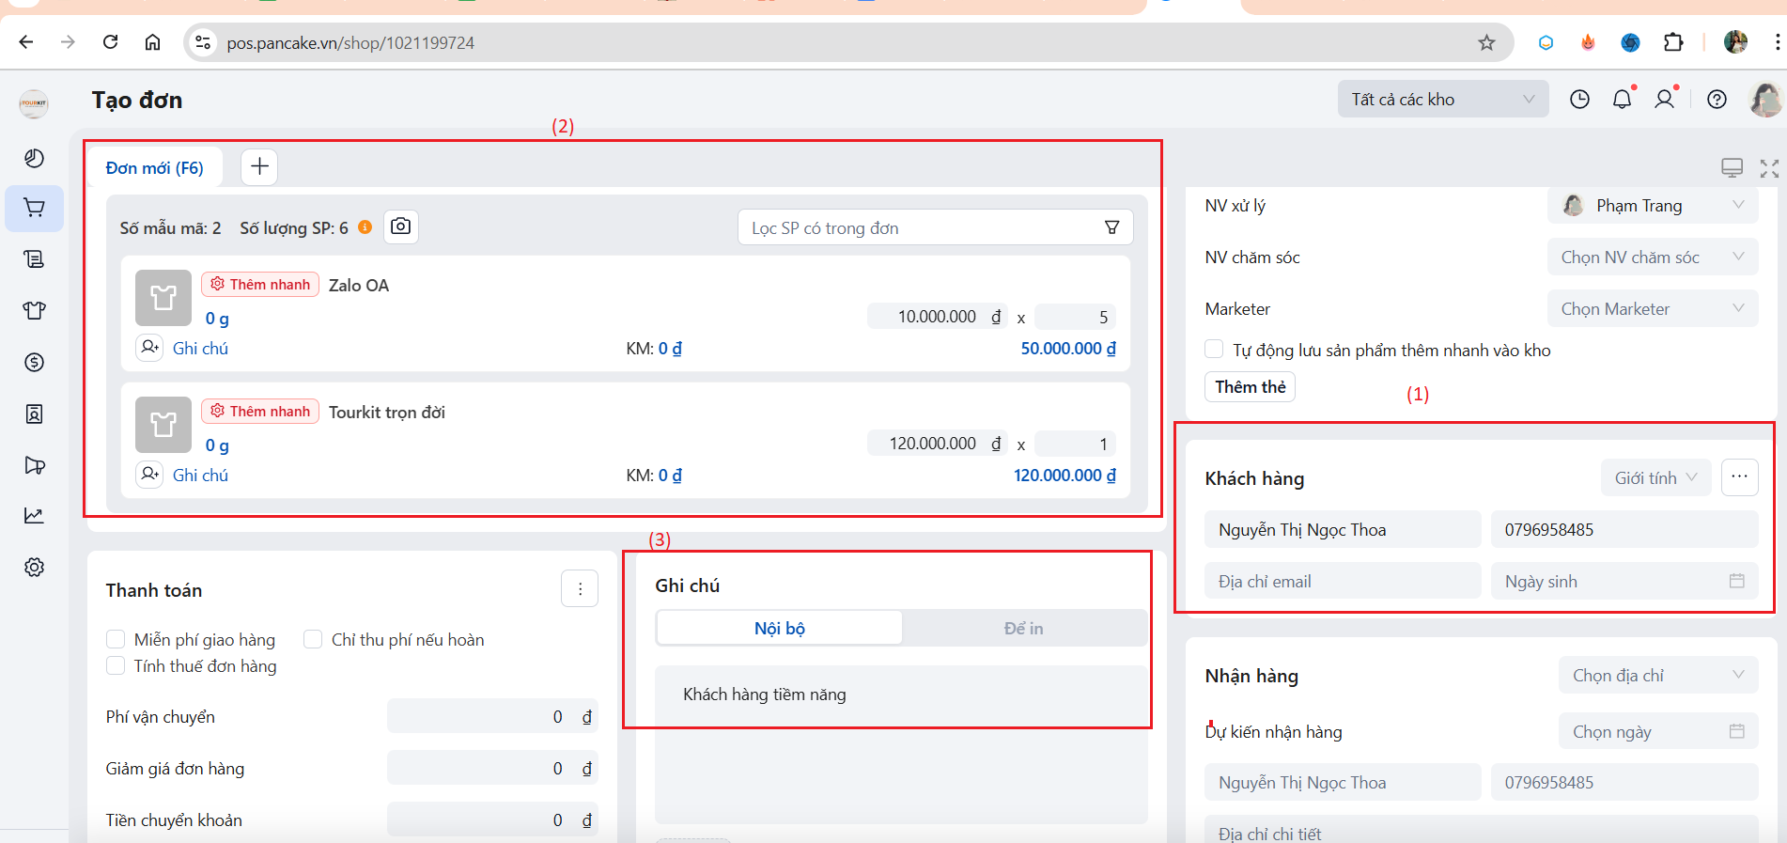The image size is (1787, 843).
Task: Open the reports chart icon in sidebar
Action: [x=35, y=516]
